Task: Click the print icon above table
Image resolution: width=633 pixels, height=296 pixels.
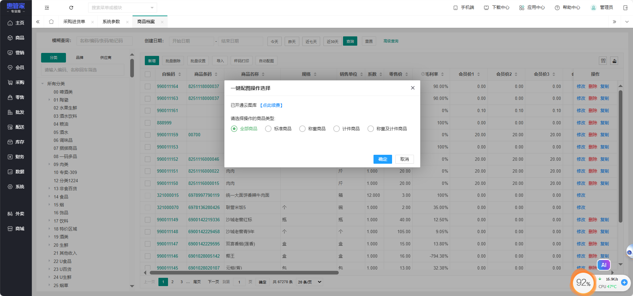Action: [614, 61]
